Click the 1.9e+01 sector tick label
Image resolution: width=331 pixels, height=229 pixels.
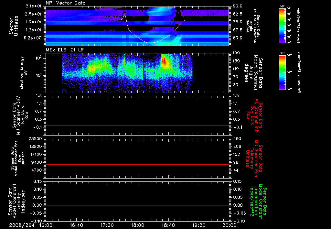(x=34, y=22)
